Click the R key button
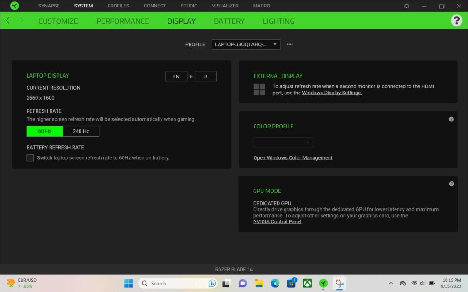468x292 pixels. coord(205,77)
